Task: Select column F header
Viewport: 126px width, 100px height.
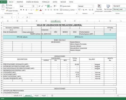Action: point(56,21)
